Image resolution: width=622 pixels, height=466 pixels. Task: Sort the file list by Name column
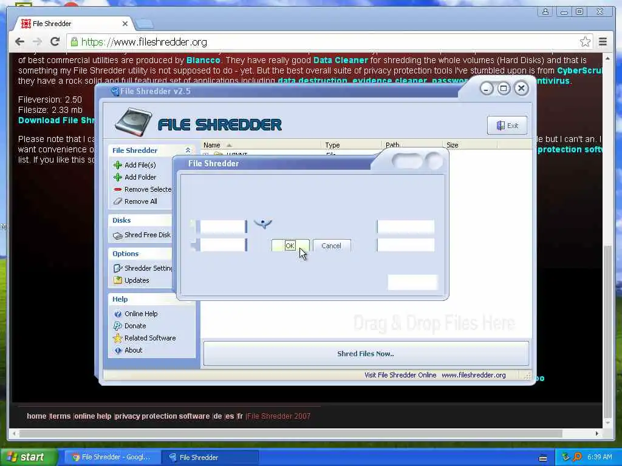pos(261,145)
